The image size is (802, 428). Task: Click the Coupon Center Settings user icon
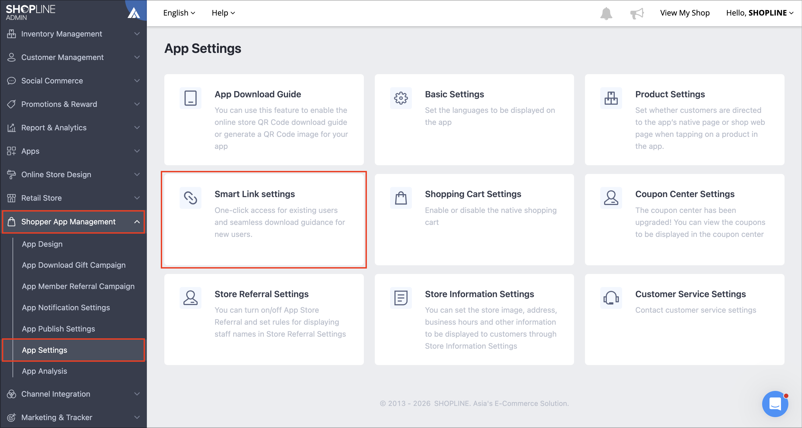tap(611, 198)
